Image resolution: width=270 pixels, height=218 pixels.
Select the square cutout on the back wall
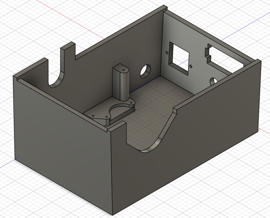tap(179, 57)
